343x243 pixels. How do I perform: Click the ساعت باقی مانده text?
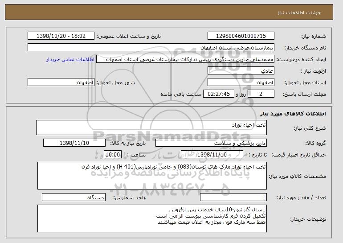click(x=181, y=94)
